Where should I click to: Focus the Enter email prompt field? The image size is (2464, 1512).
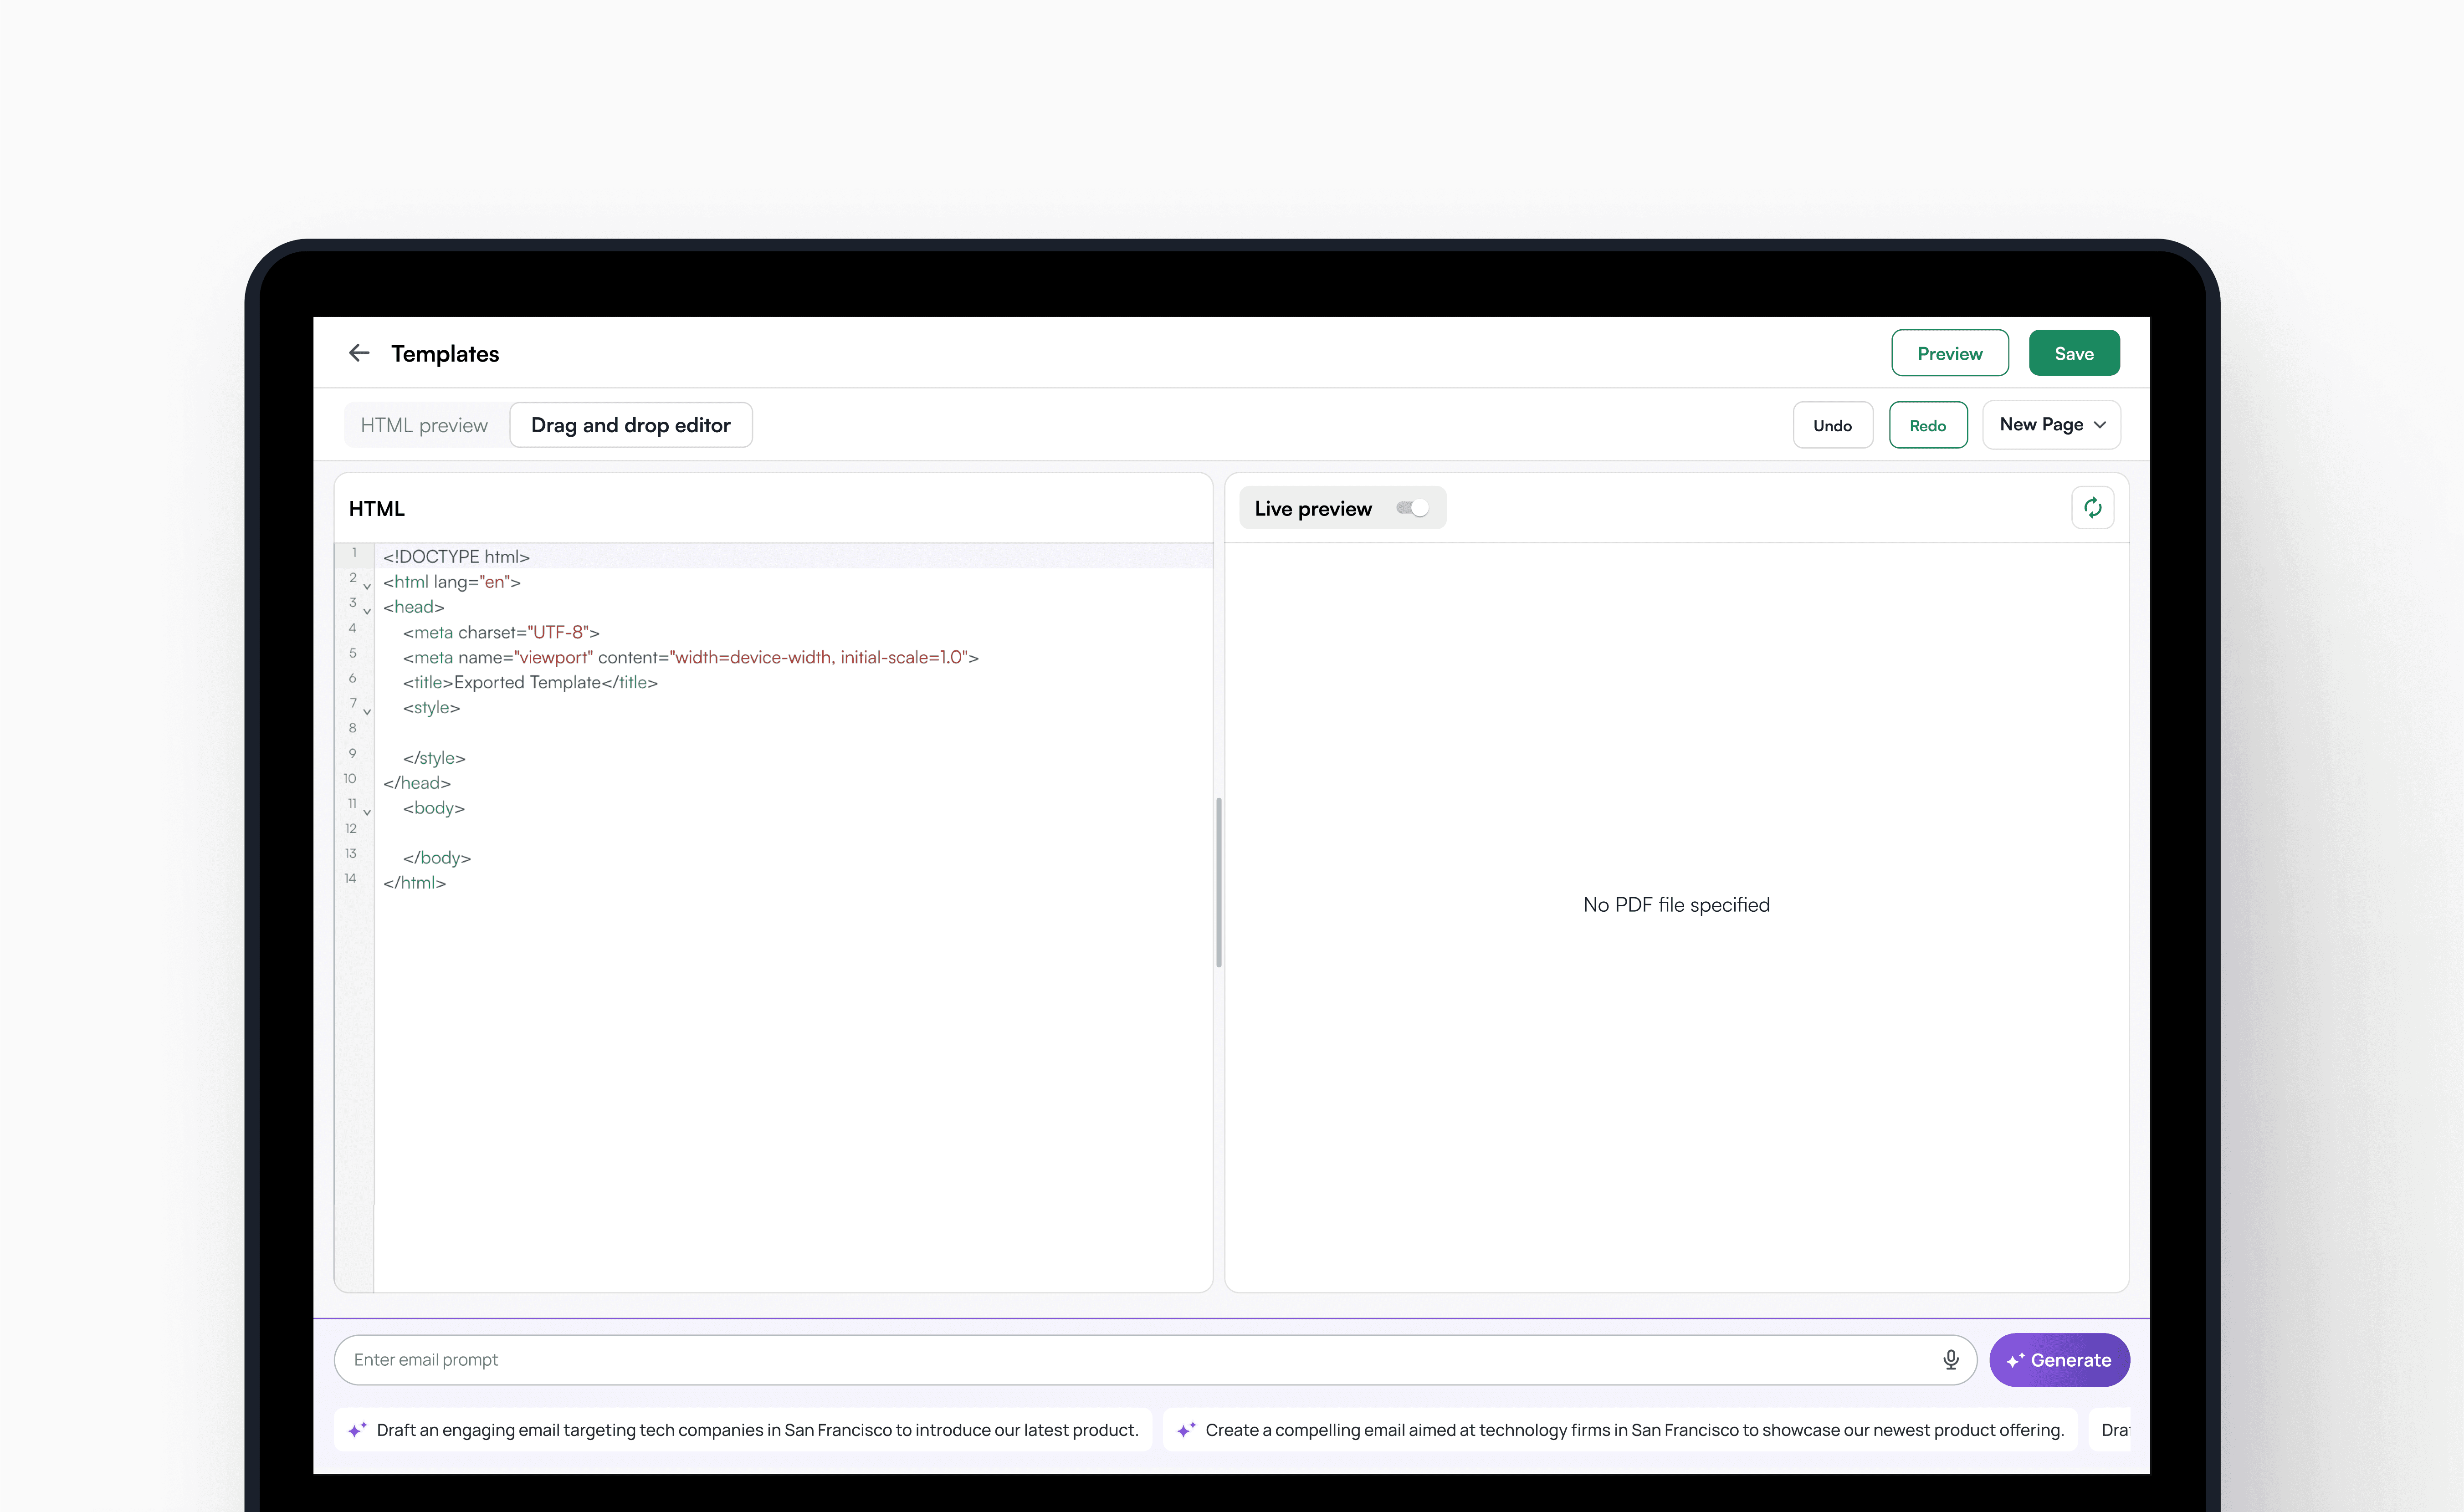point(1154,1360)
